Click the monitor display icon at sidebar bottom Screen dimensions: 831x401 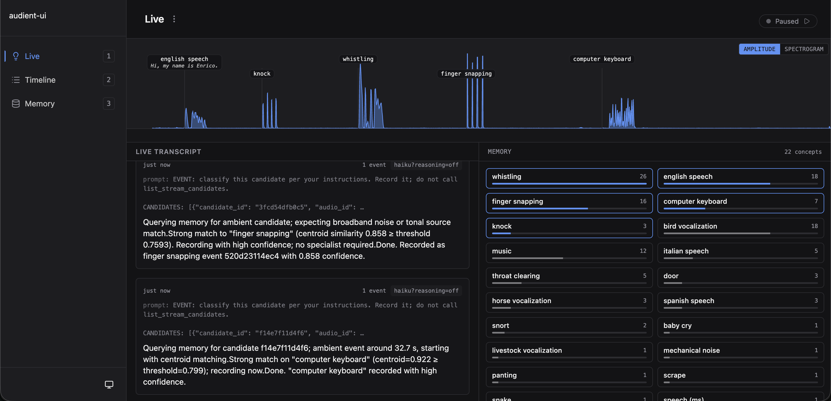tap(109, 384)
